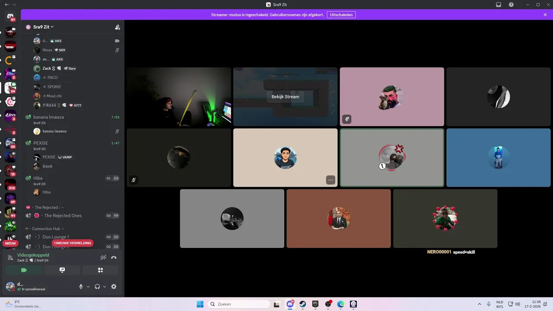Toggle camera with green video button

24,270
